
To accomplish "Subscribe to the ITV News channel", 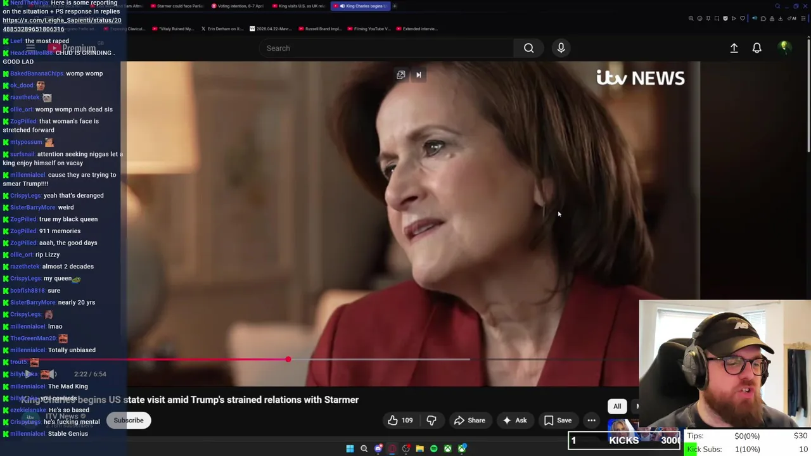I will 129,421.
